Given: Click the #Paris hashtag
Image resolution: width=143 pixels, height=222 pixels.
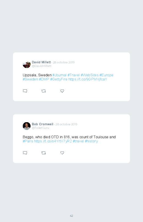Looking at the screenshot, I should pos(28,141).
